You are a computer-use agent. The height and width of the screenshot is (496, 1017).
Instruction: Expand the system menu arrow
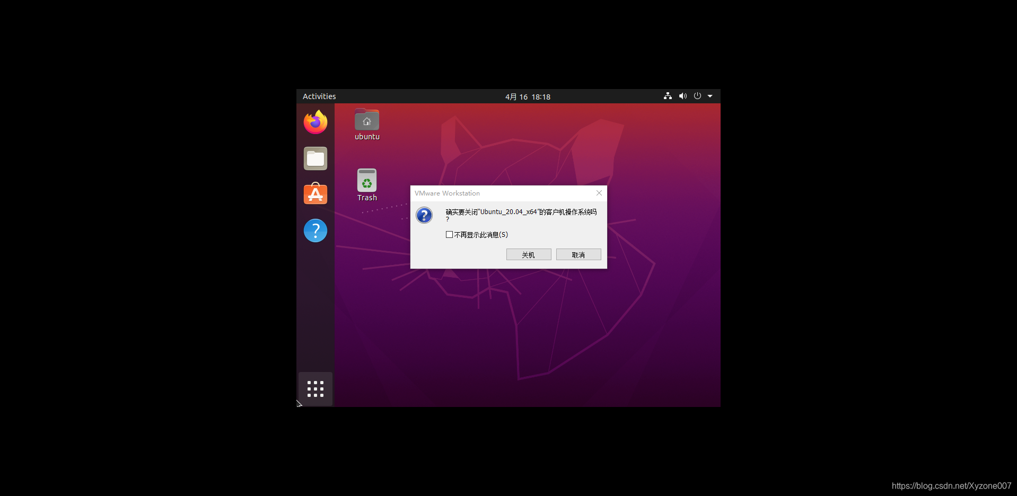tap(710, 96)
